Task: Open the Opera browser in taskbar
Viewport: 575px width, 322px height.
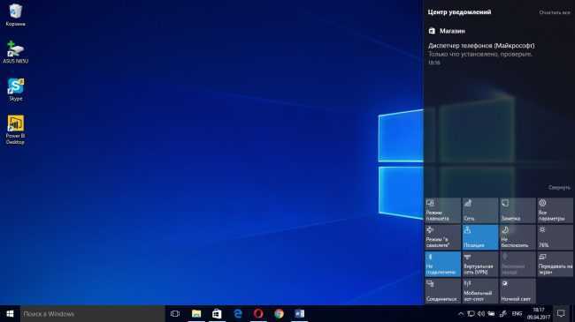Action: (258, 314)
